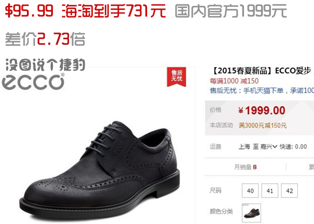Select shoe size 42
The image size is (314, 224).
coord(289,190)
